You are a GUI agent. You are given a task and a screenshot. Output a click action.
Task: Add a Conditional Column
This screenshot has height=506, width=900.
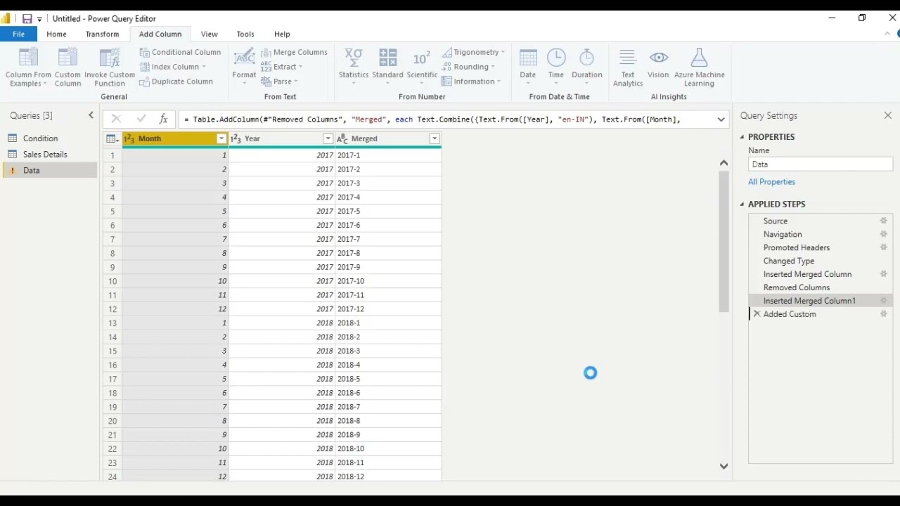click(180, 52)
